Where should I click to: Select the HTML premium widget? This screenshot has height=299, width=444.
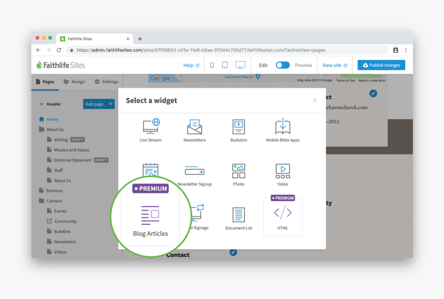(x=282, y=217)
